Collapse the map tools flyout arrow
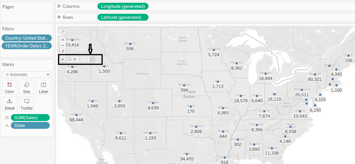This screenshot has height=164, width=355. 63,59
